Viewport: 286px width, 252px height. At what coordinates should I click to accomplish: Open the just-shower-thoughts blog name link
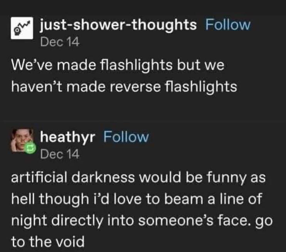pos(118,25)
